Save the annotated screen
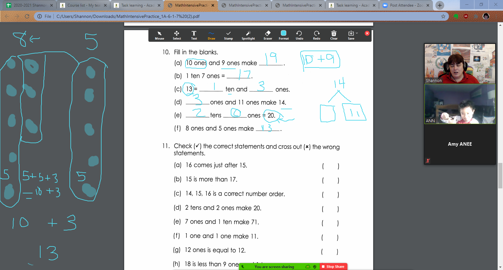 click(351, 35)
